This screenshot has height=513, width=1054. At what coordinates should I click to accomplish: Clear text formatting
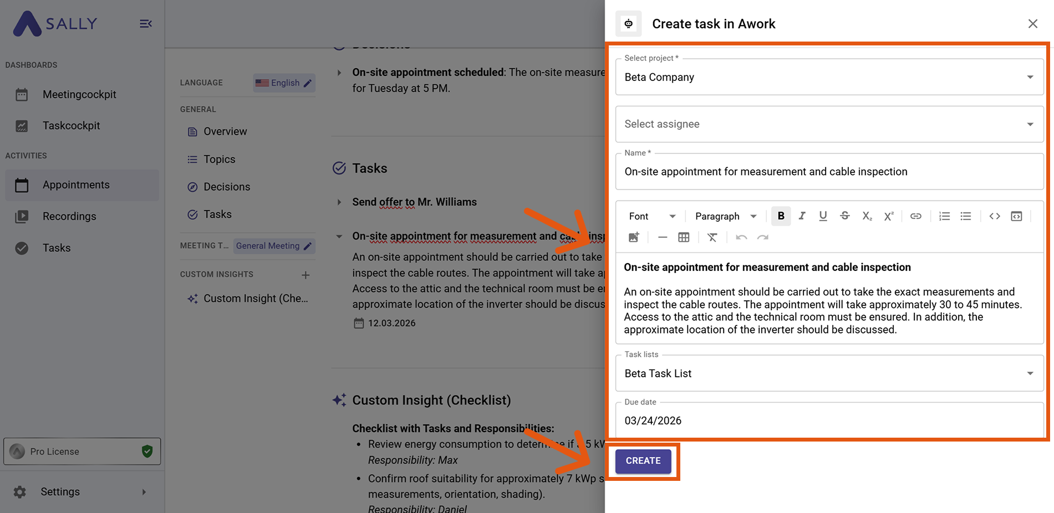(x=712, y=238)
